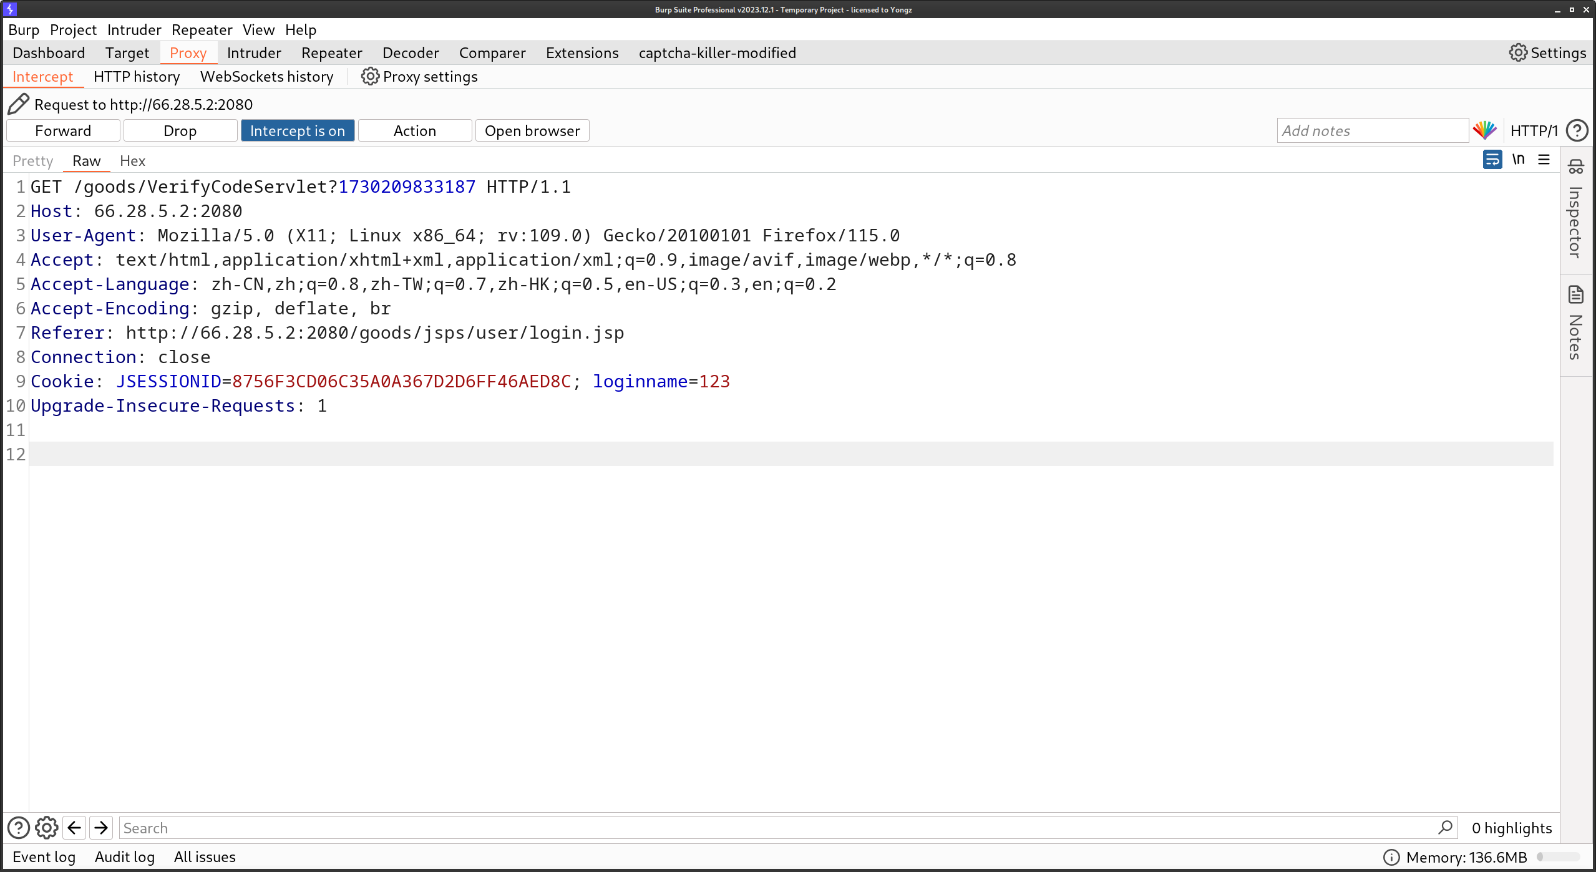
Task: Open the Decoder tab
Action: click(x=411, y=53)
